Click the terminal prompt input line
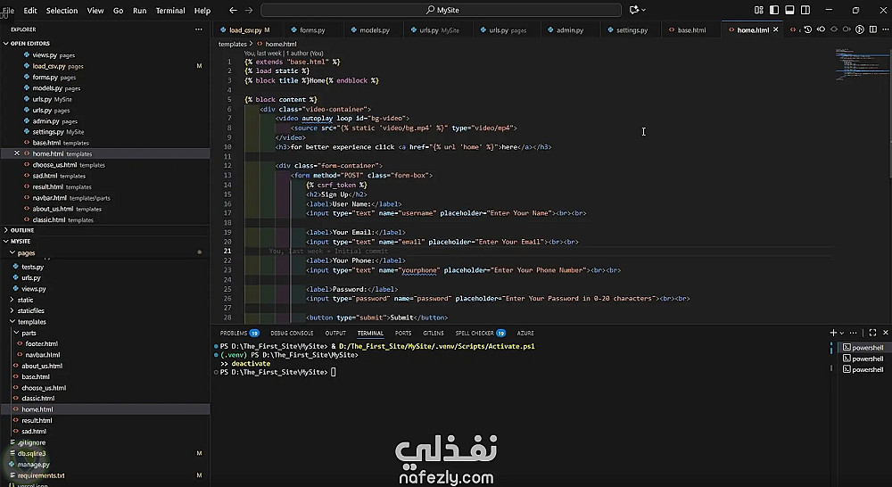The width and height of the screenshot is (892, 487). pyautogui.click(x=334, y=372)
